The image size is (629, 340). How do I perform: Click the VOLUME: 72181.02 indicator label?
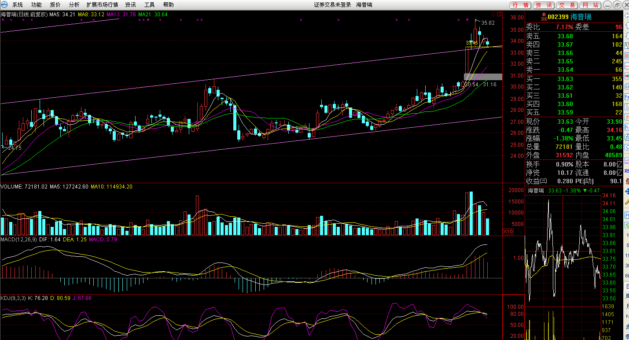pos(24,187)
